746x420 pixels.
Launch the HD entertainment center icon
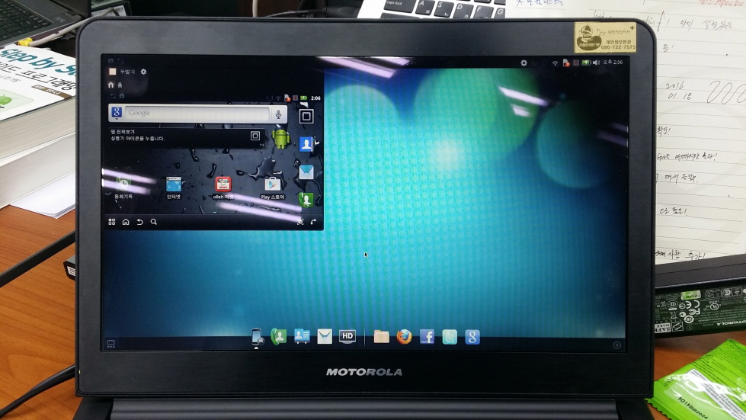pos(347,336)
